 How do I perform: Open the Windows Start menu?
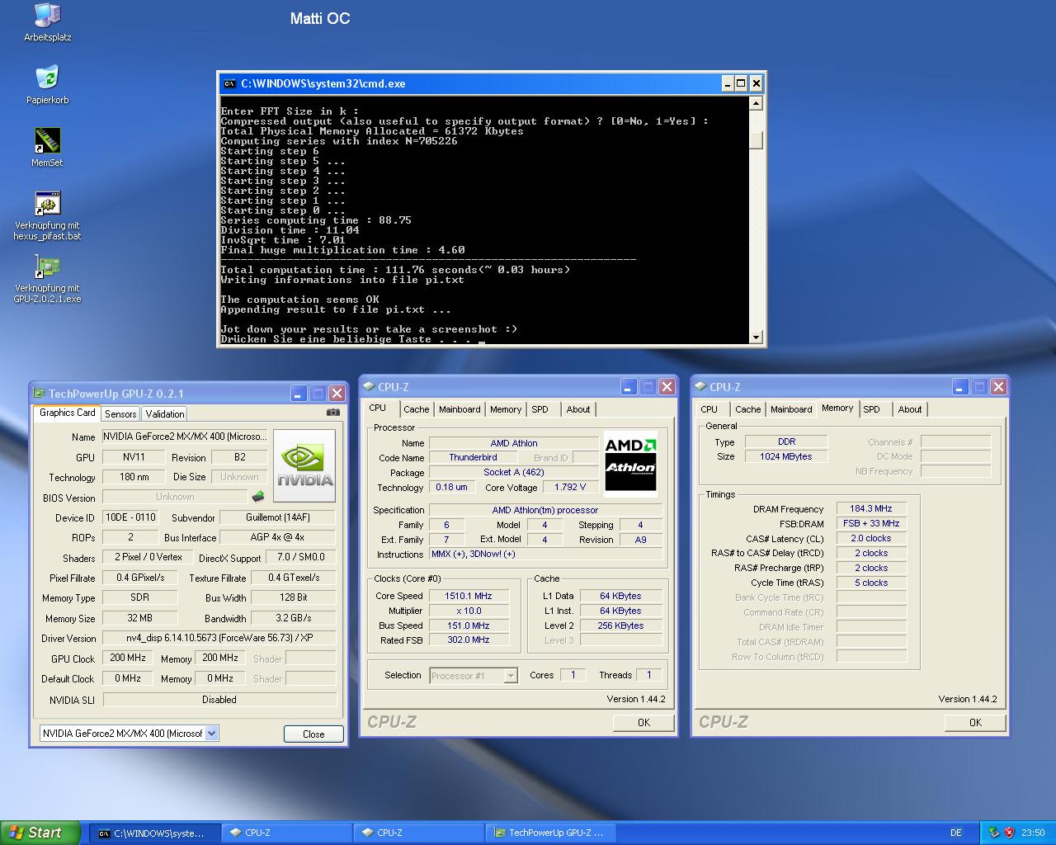pos(40,833)
